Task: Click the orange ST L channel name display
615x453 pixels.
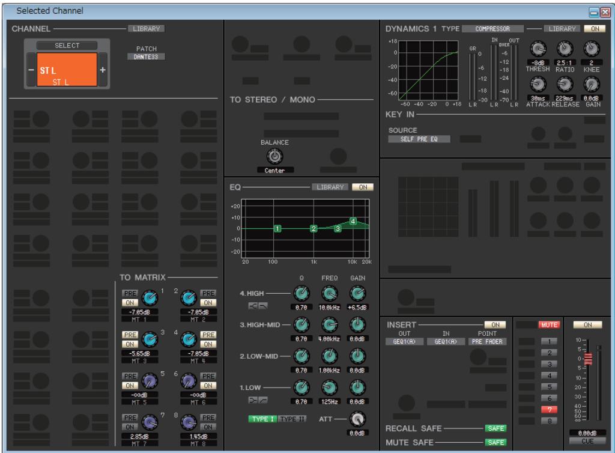Action: pos(67,70)
